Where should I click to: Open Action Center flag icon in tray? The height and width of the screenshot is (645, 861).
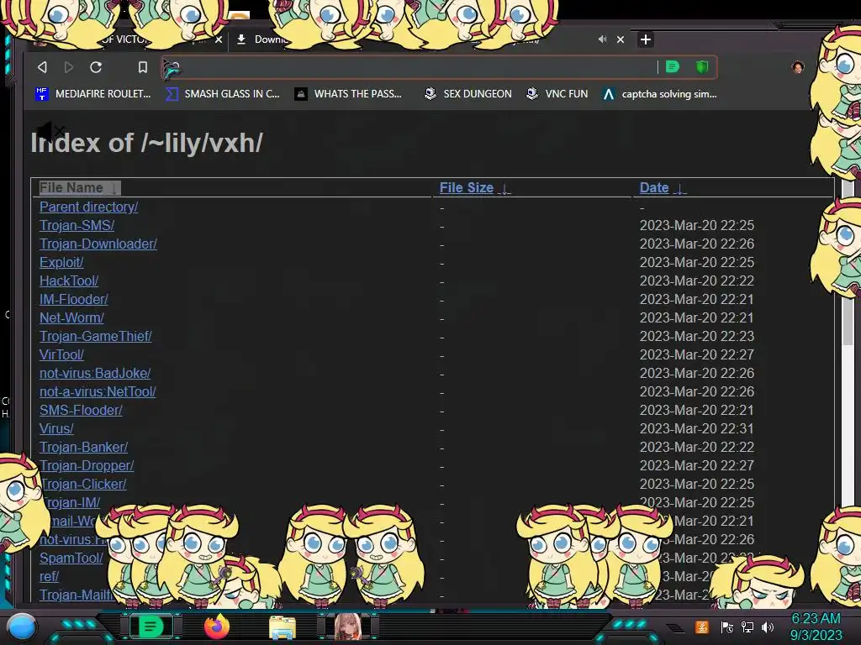[727, 627]
